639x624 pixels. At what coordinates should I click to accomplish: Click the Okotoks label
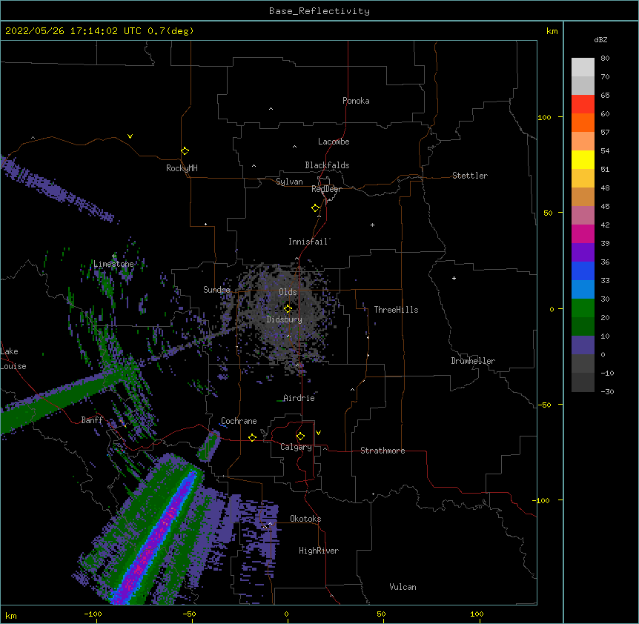(x=305, y=519)
